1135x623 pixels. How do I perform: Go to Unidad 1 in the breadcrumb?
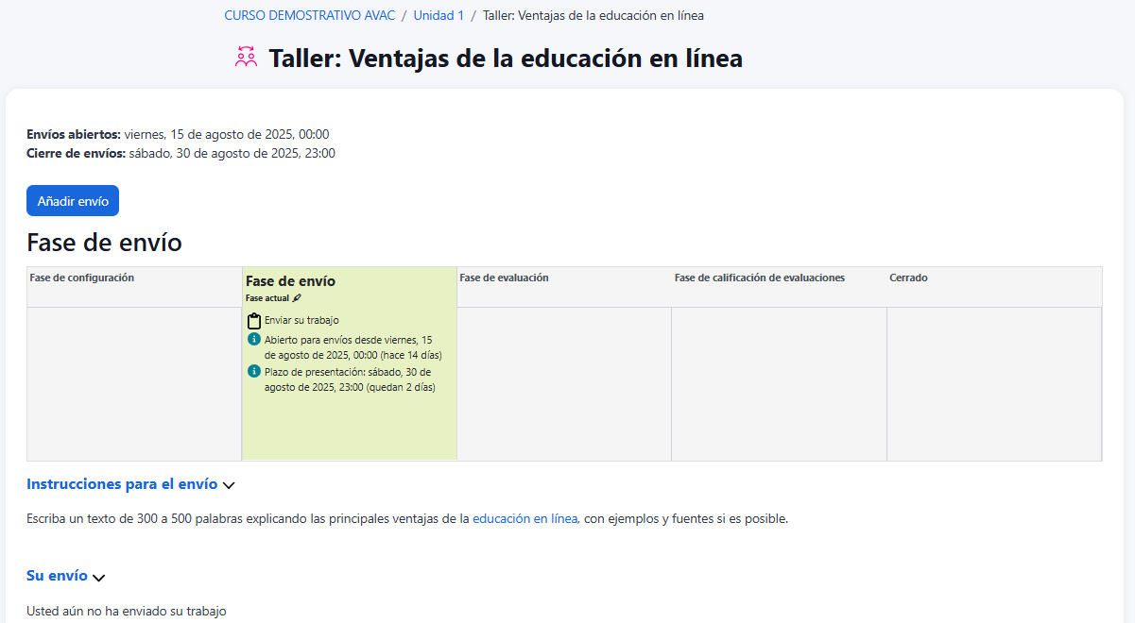pyautogui.click(x=439, y=16)
